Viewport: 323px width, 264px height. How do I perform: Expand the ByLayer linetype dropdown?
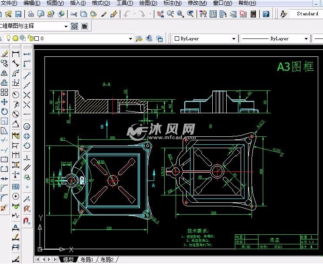coord(306,38)
